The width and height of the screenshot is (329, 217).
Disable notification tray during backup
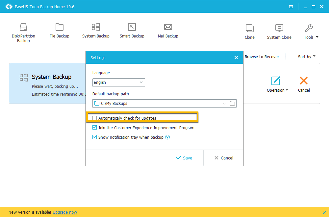(94, 137)
